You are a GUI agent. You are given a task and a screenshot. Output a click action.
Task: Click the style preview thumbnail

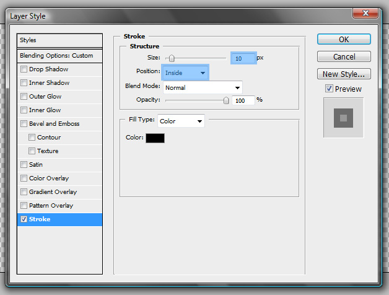point(343,118)
